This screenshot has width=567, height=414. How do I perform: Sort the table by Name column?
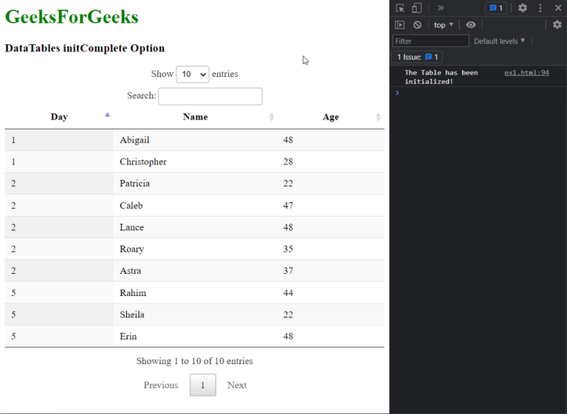coord(196,117)
